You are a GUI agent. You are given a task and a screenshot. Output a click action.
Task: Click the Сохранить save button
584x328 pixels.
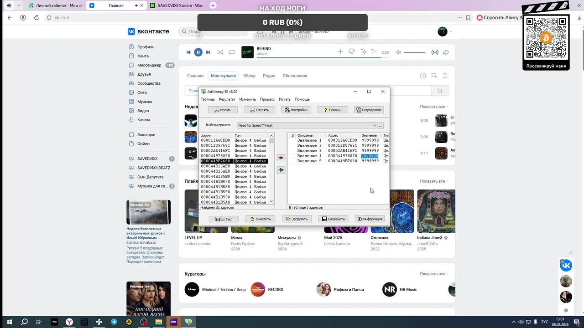(x=334, y=219)
